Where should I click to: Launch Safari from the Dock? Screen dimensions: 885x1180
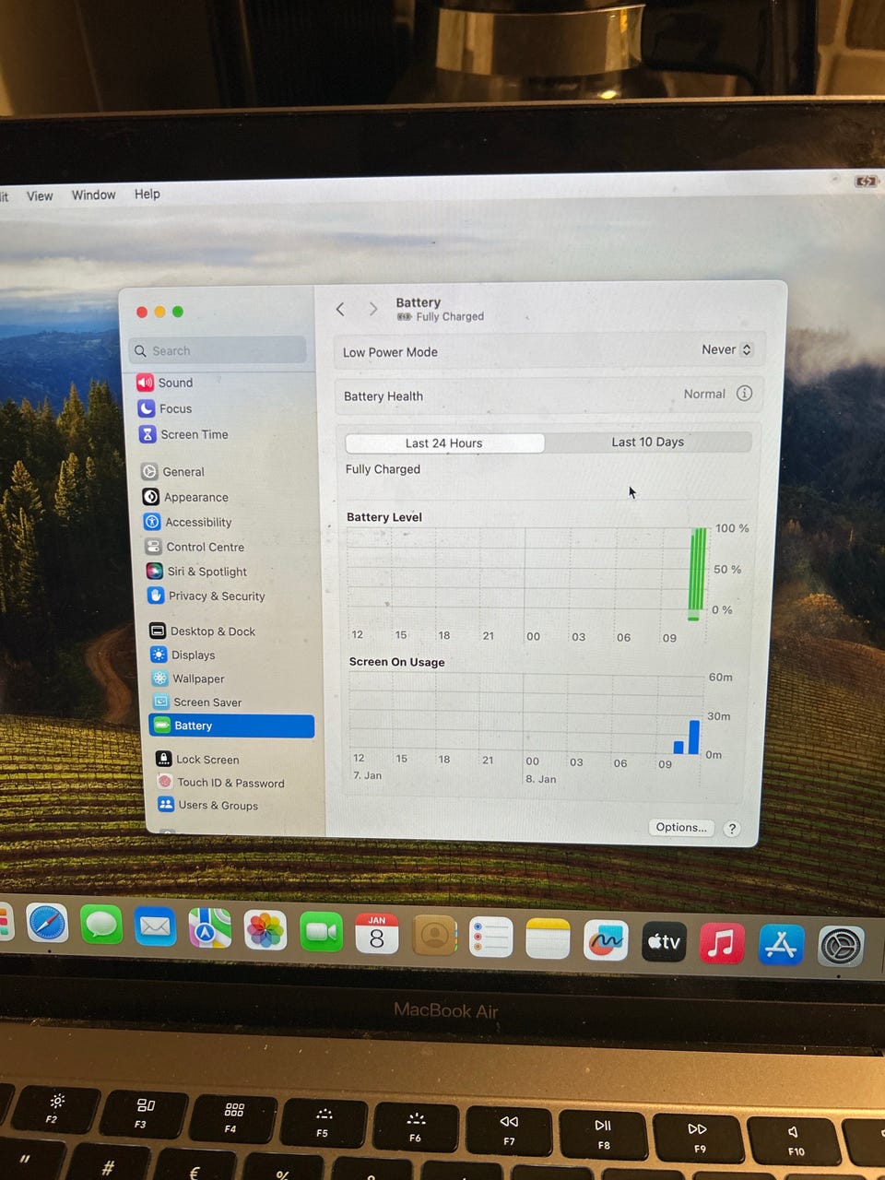click(x=47, y=924)
